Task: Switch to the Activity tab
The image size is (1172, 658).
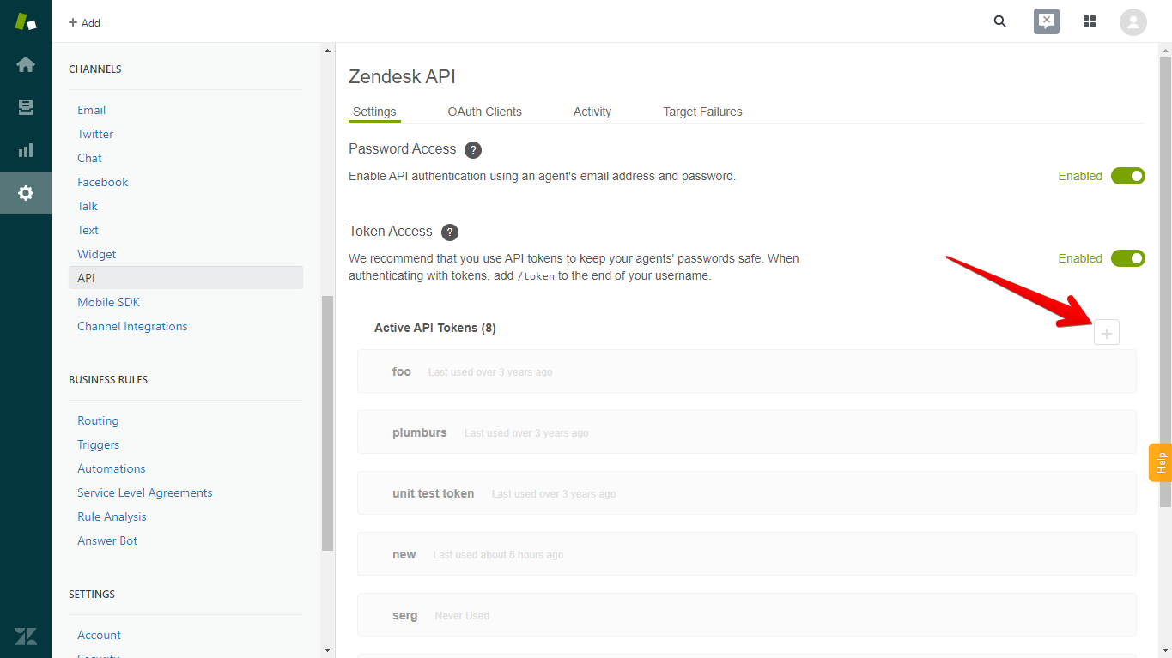Action: coord(592,112)
